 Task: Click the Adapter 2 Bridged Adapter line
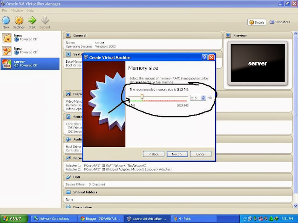119,169
